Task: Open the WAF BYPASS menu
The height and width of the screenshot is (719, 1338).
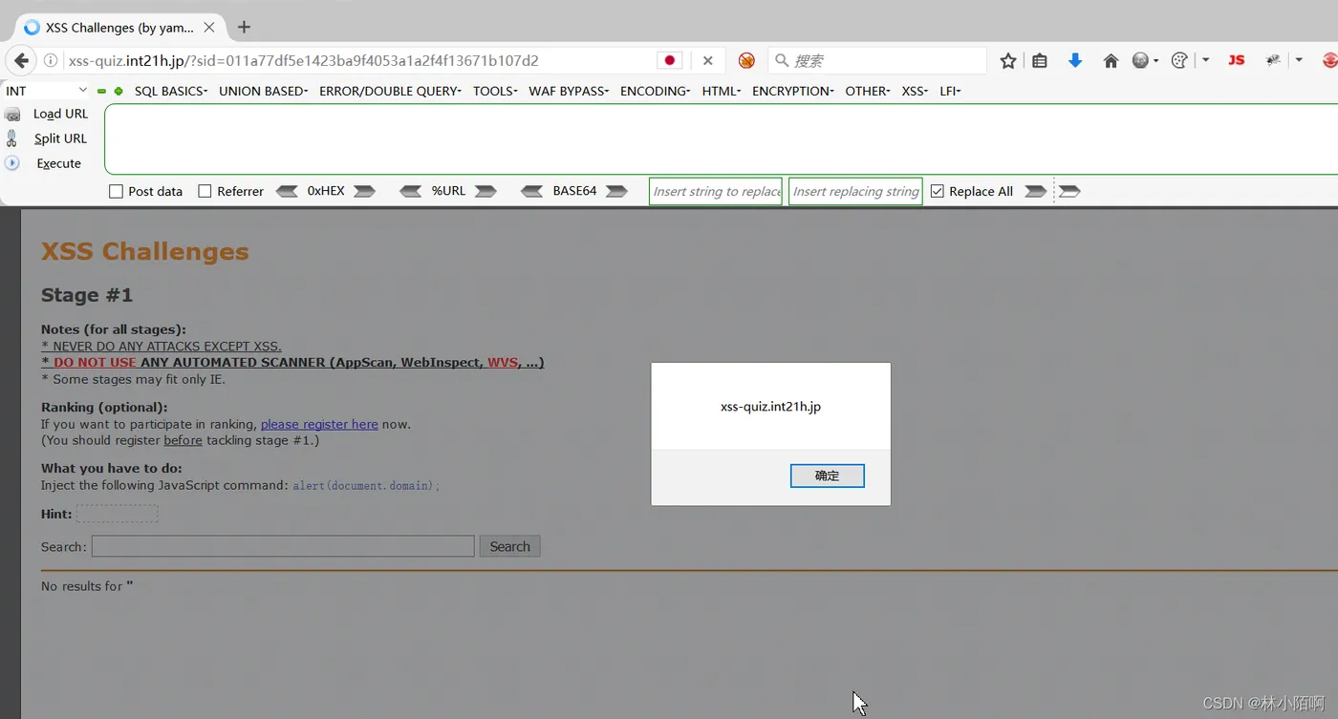Action: (x=569, y=91)
